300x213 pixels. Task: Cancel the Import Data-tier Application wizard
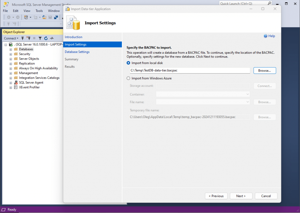[266, 196]
